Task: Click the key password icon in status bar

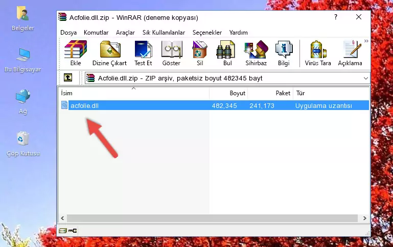Action: [73, 231]
